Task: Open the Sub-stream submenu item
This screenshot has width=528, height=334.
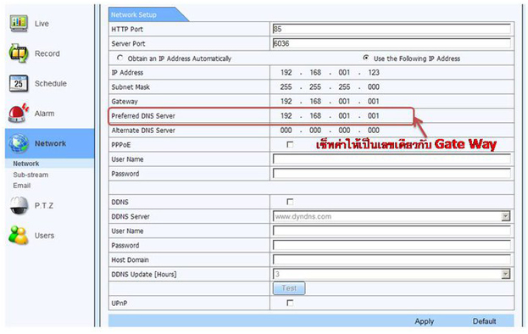Action: point(31,175)
